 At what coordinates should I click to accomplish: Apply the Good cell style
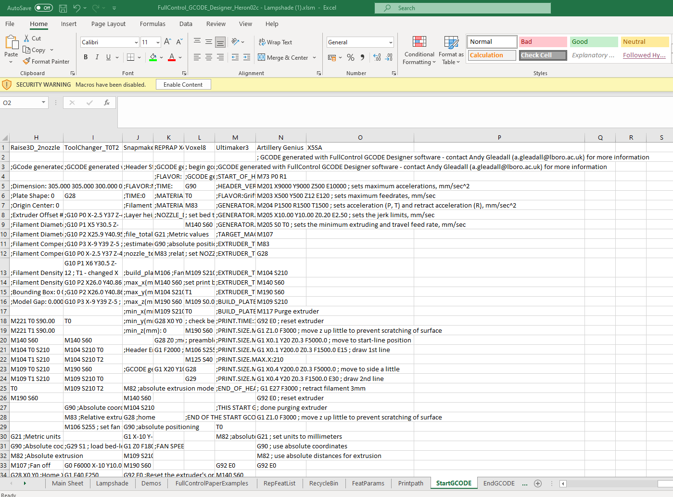tap(594, 42)
